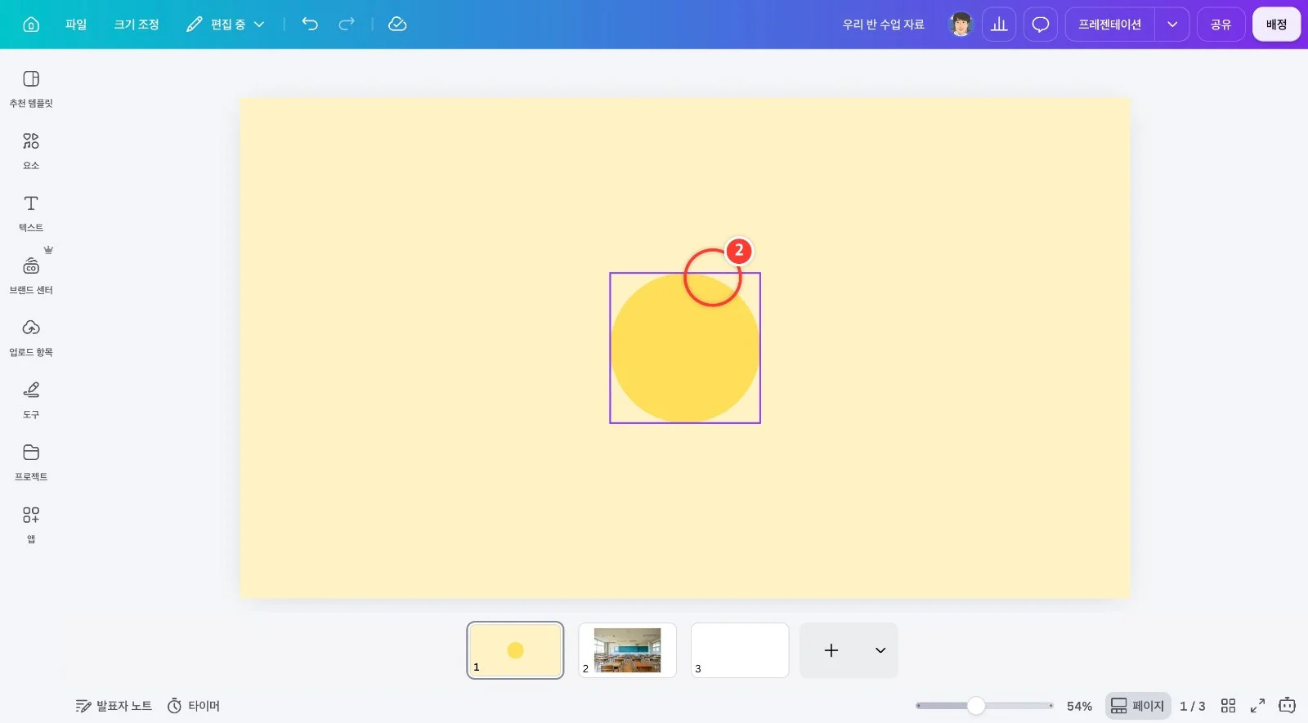Open 추천 템플릿 panel
Screen dimensions: 1308x723
pyautogui.click(x=31, y=88)
